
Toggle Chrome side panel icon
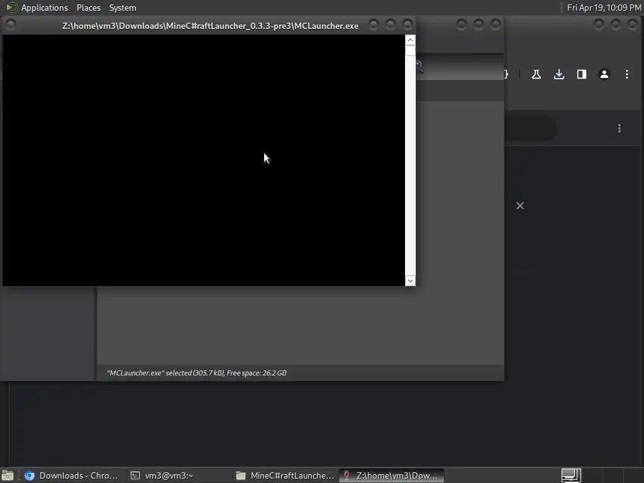[582, 74]
